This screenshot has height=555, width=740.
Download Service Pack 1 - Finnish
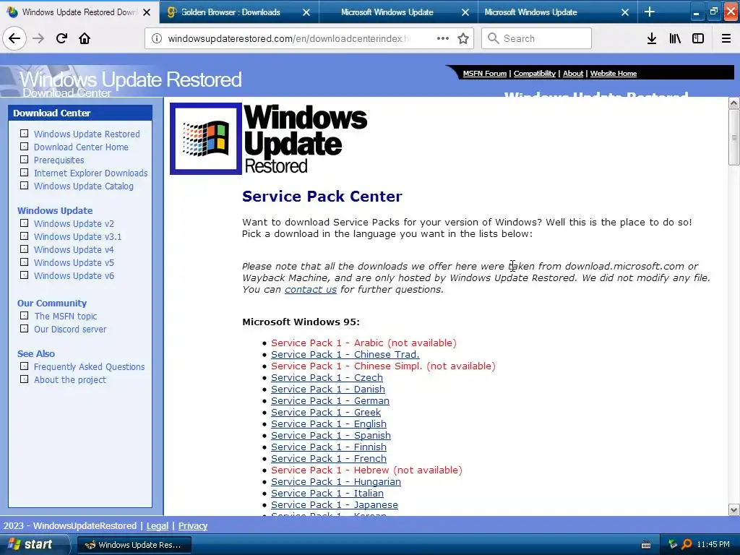pos(329,447)
